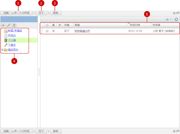Check the 研修開催の件 row checkbox

click(47, 31)
